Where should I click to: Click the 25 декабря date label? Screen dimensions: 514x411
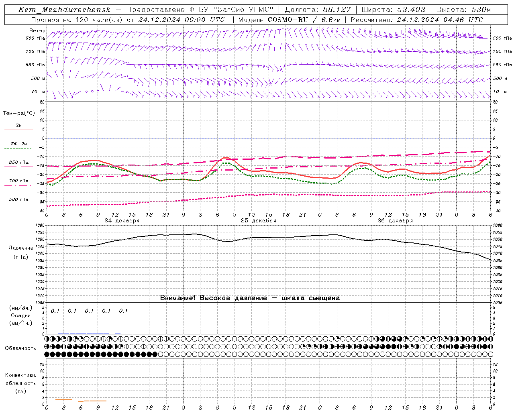tap(259, 220)
